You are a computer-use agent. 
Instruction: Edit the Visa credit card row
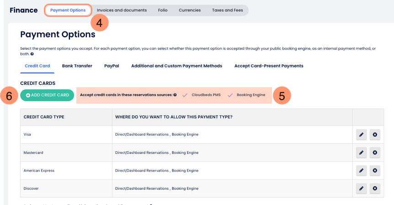(361, 135)
